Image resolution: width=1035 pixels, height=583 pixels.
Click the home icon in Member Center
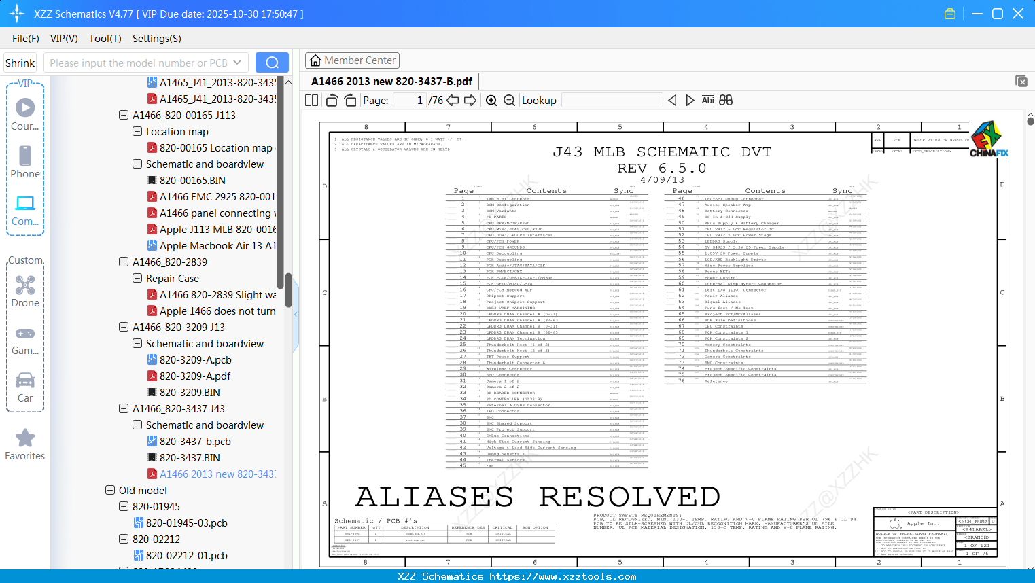pyautogui.click(x=315, y=60)
